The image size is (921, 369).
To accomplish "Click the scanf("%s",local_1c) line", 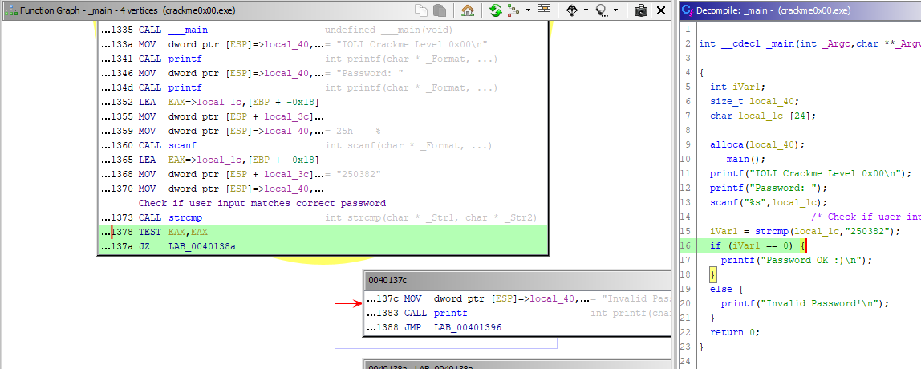I will tap(769, 203).
